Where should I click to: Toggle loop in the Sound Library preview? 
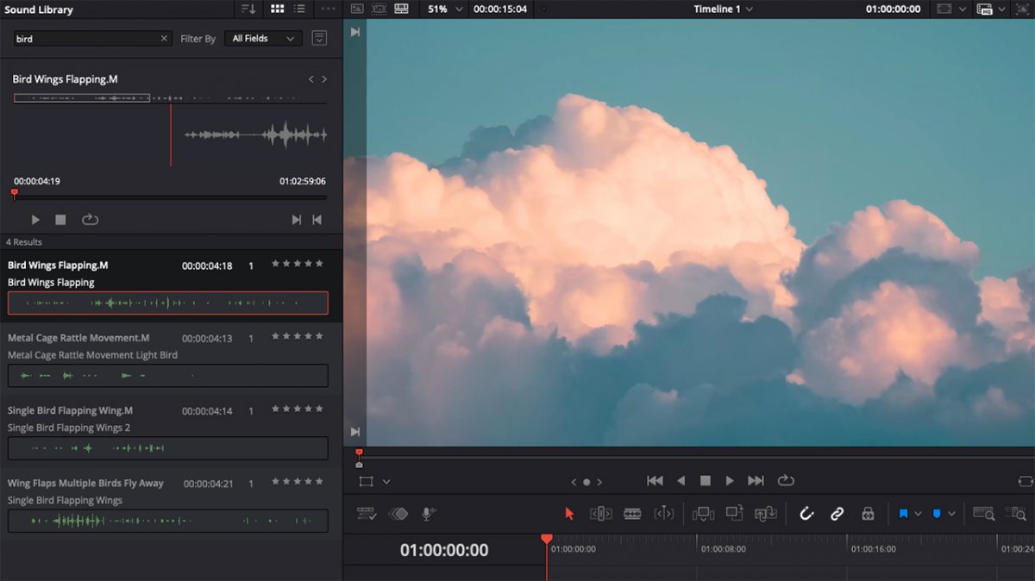point(91,220)
